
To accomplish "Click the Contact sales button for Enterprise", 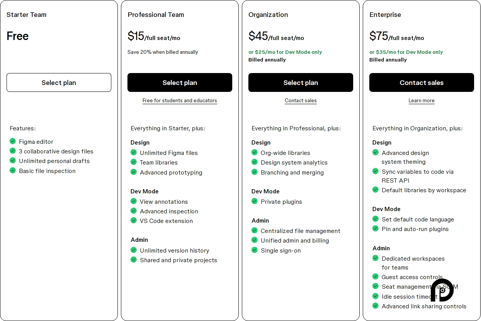I will [421, 82].
